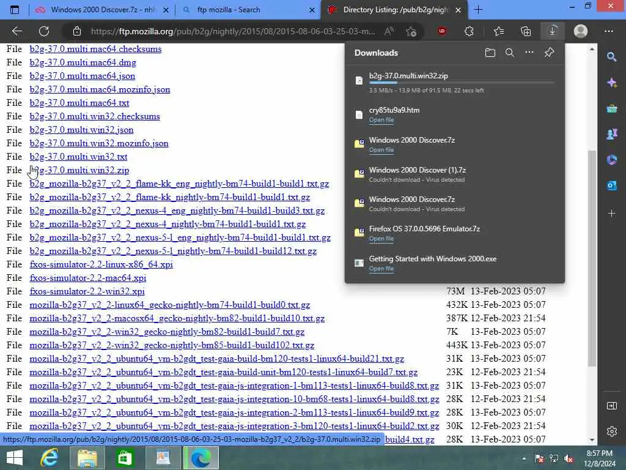Open fxos-simulator-2.2-mac64.xpi link
The width and height of the screenshot is (626, 470).
click(x=88, y=278)
